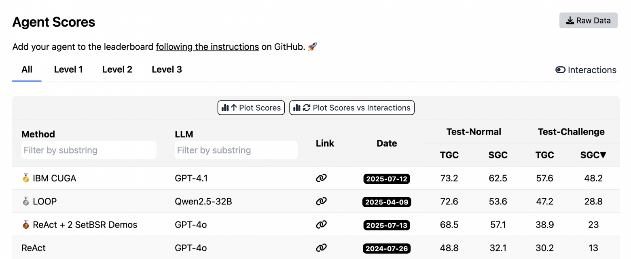The height and width of the screenshot is (259, 631).
Task: Click the Raw Data download button
Action: (588, 21)
